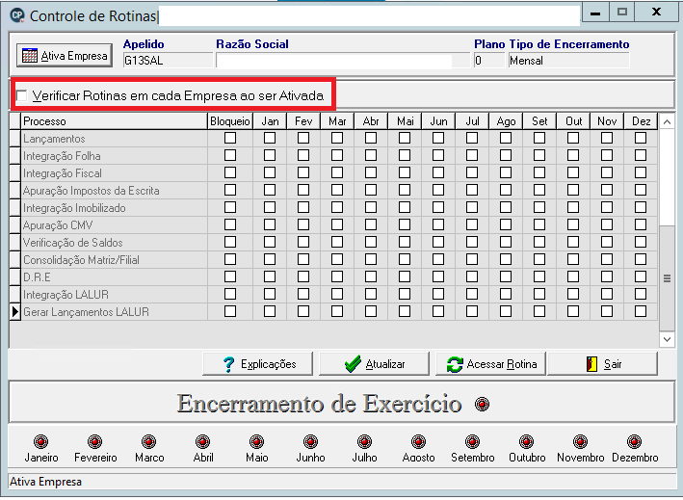
Task: Minimize the Controle de Rotinas window
Action: click(595, 13)
